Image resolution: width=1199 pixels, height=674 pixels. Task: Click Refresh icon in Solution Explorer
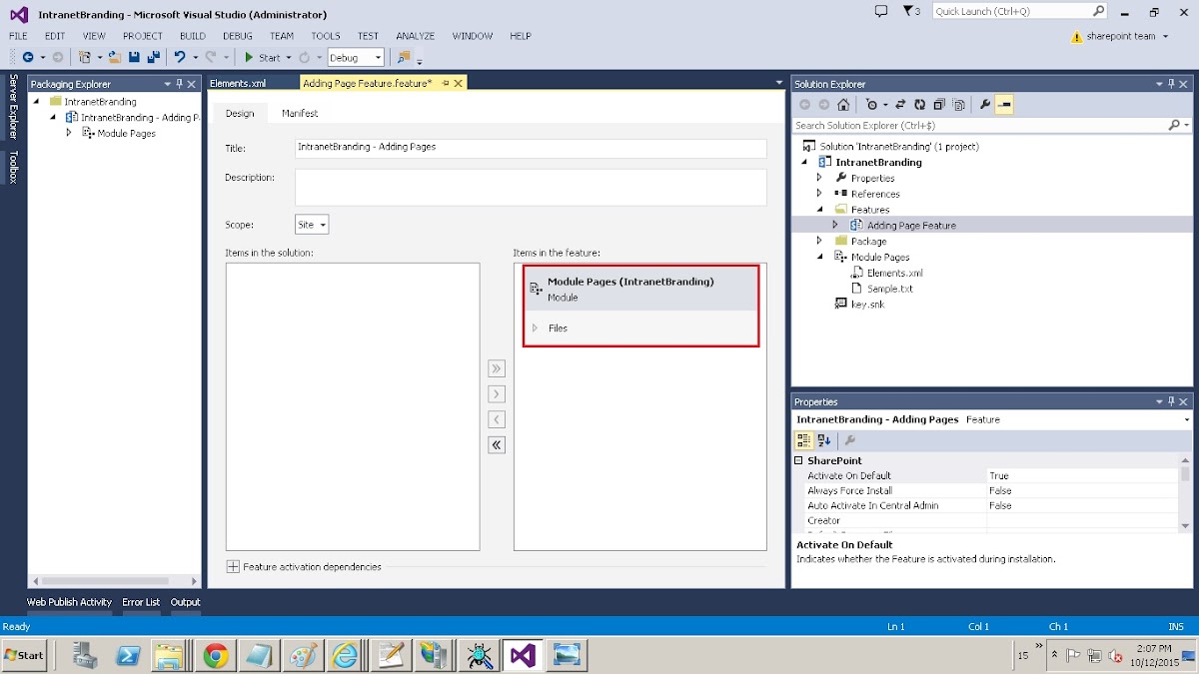919,105
